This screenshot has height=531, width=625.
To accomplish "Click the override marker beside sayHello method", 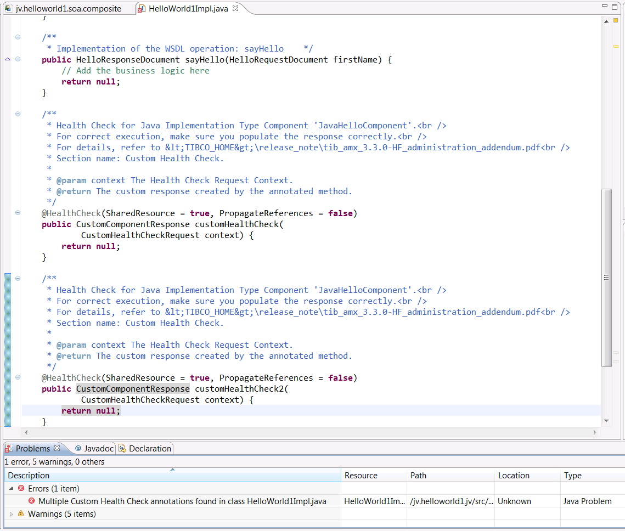I will [8, 59].
